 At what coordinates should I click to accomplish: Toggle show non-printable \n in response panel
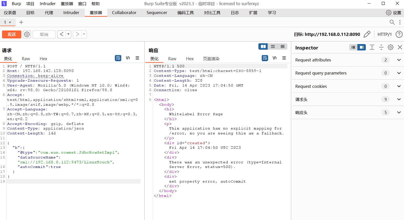pyautogui.click(x=275, y=58)
